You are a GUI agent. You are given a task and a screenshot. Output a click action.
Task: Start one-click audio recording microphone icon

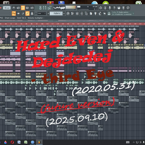point(110,8)
